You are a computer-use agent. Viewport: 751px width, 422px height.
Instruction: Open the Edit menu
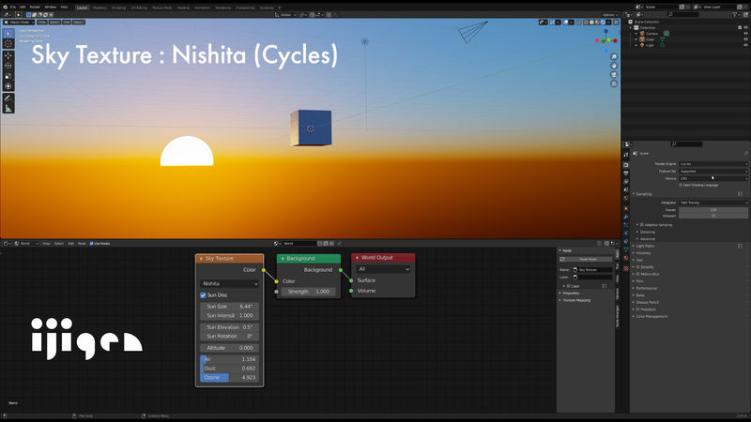pyautogui.click(x=23, y=8)
